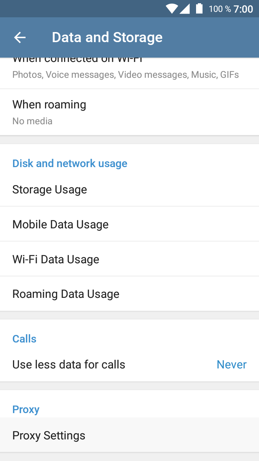Tap the Disk and network usage header
This screenshot has width=259, height=461.
pos(70,164)
